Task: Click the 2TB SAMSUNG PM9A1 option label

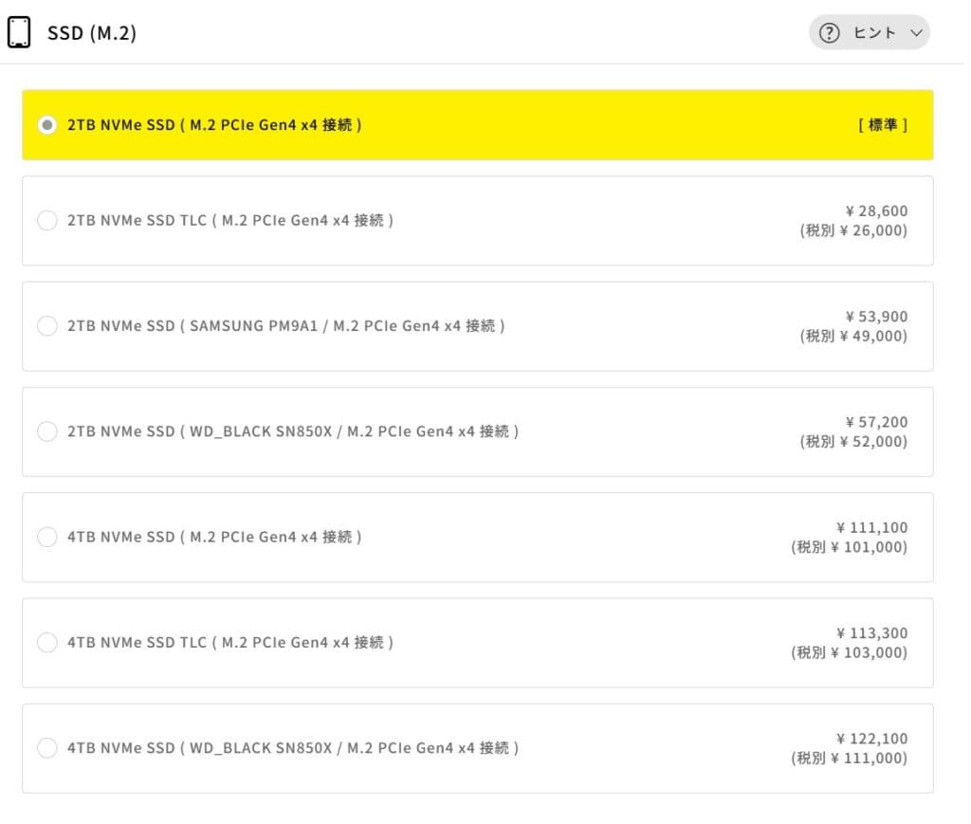Action: [285, 326]
